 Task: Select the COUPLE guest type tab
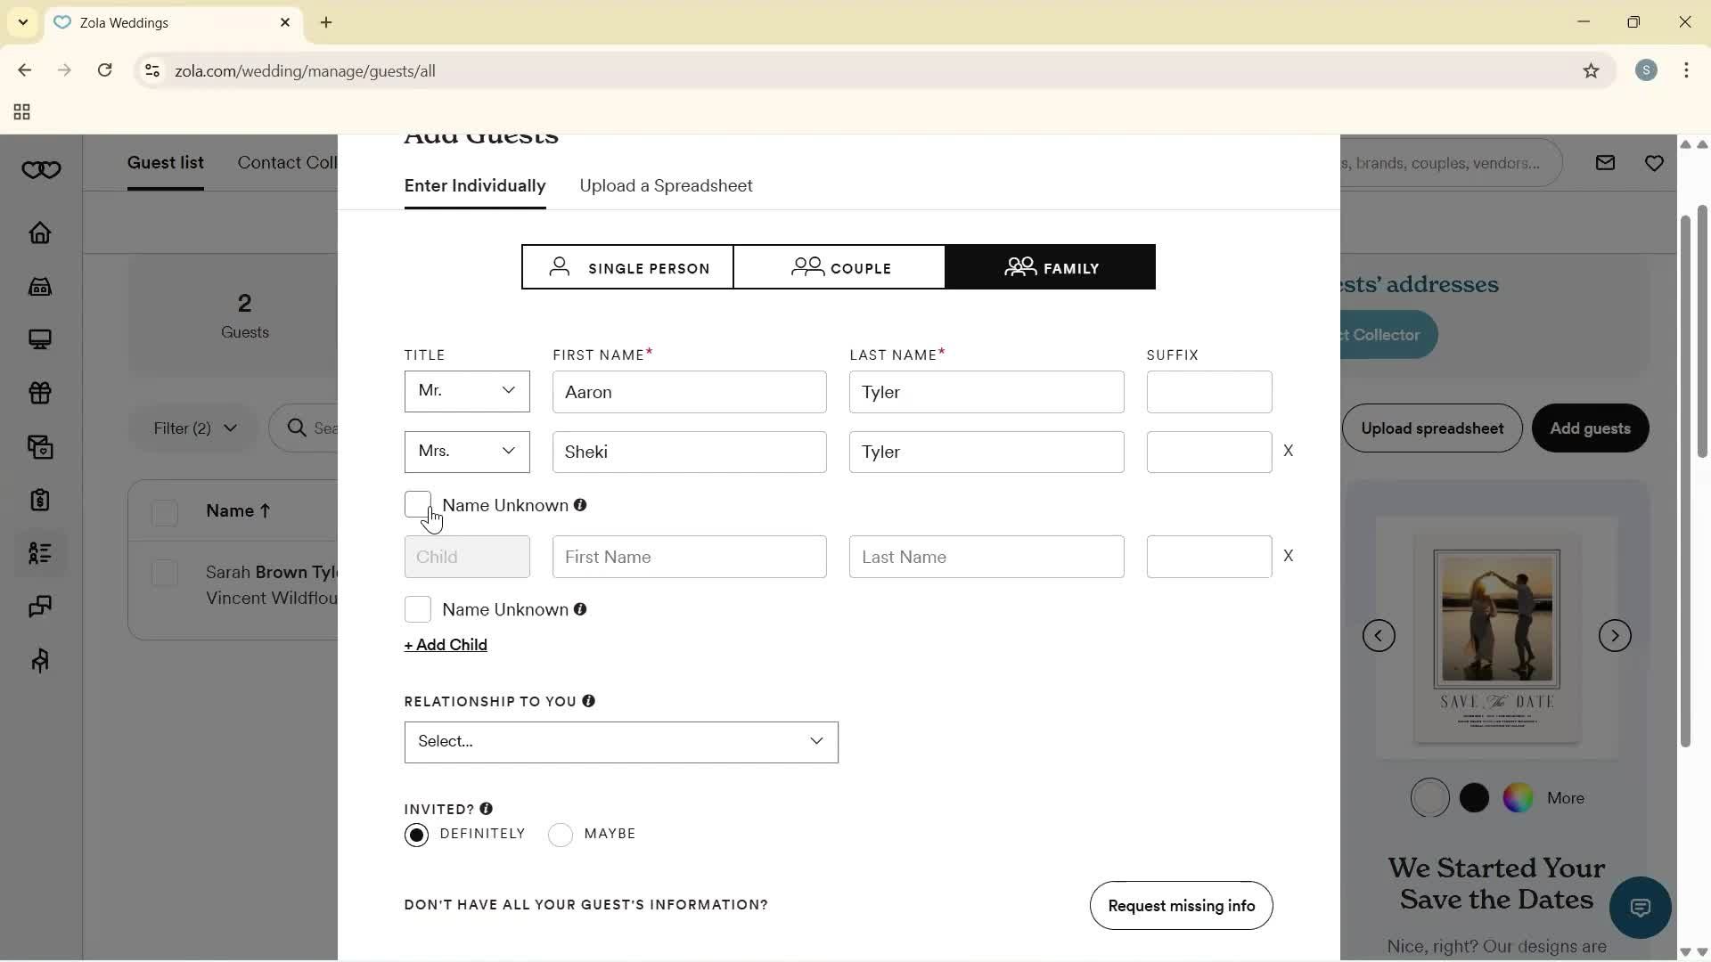pos(839,267)
